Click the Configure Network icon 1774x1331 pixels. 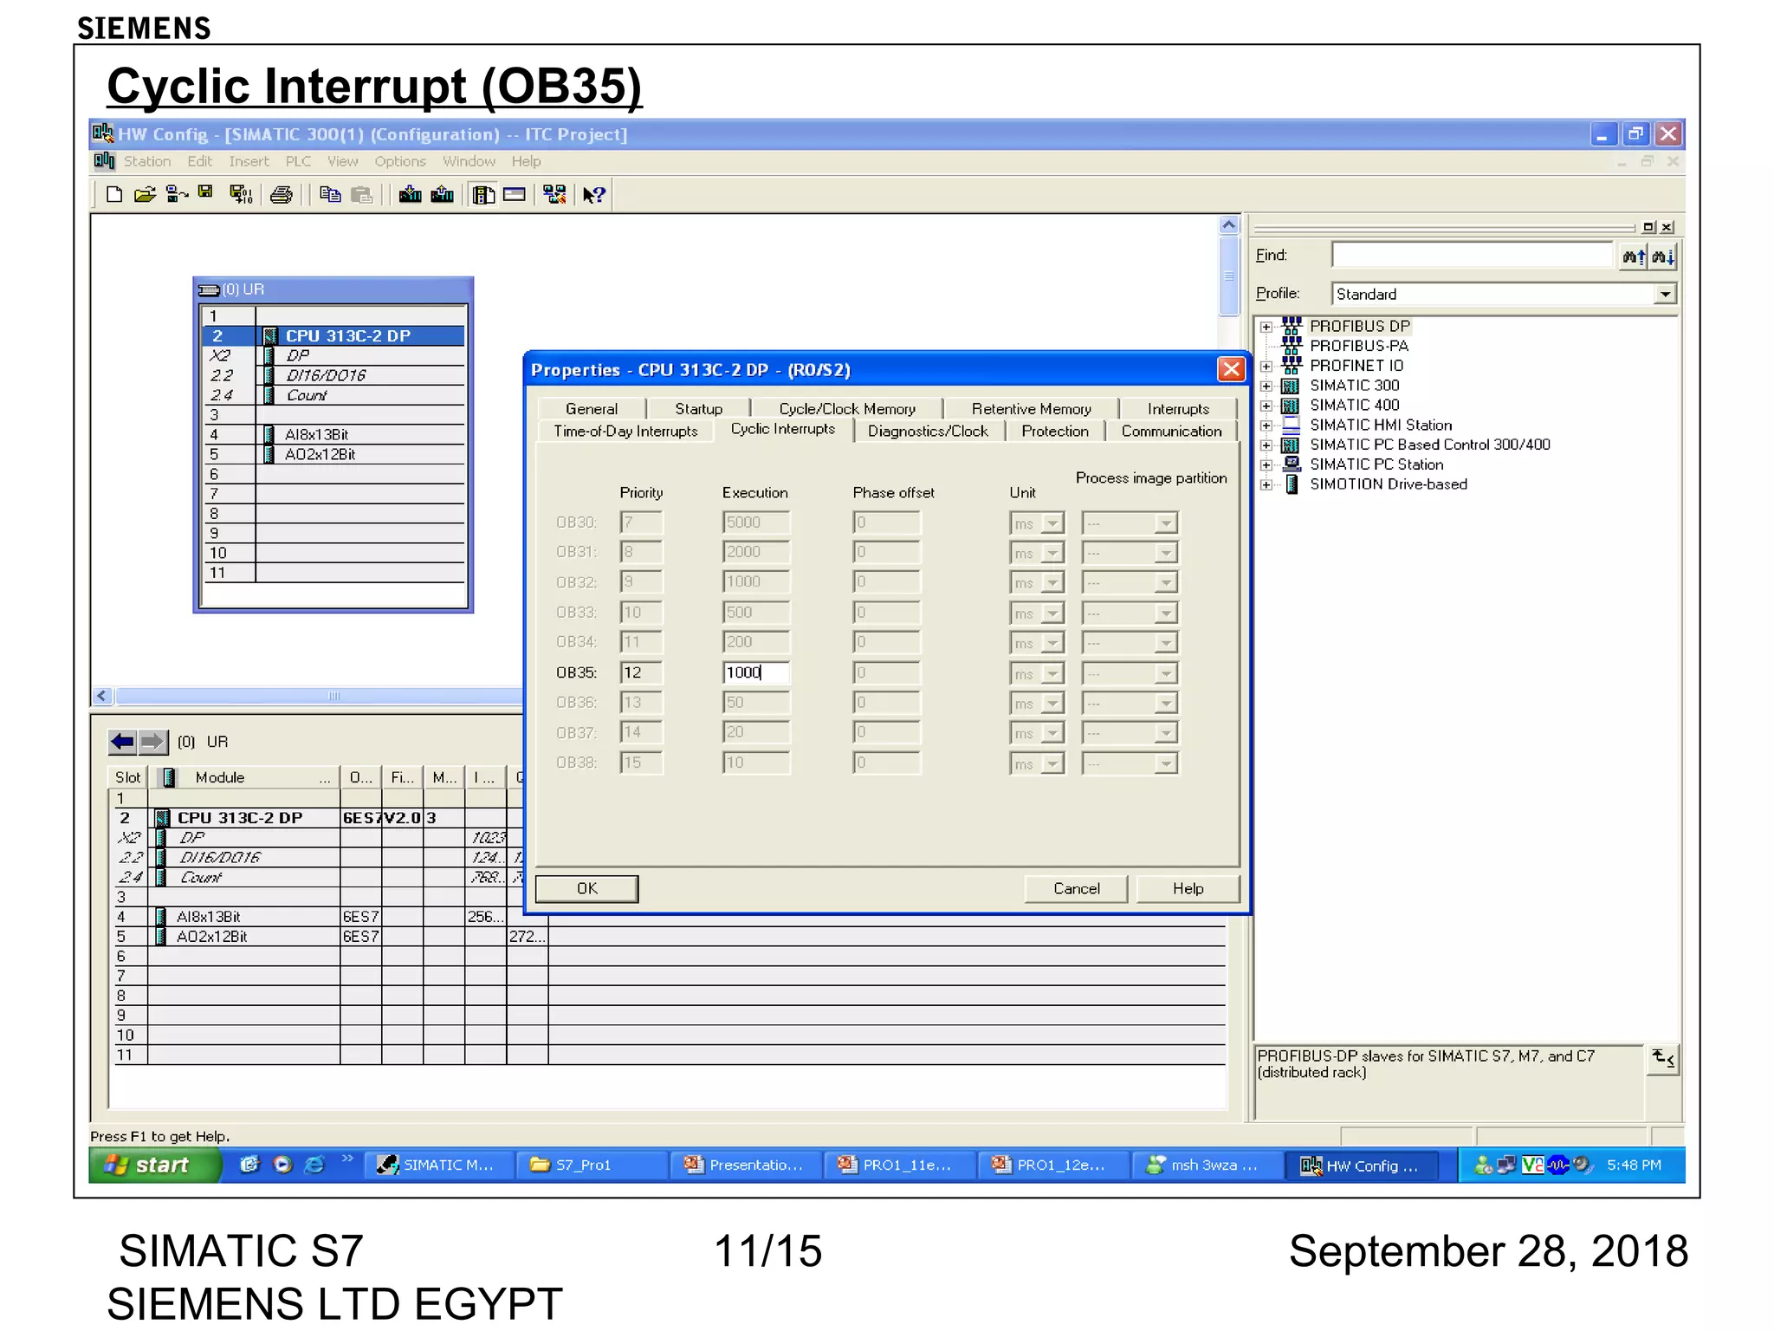(x=554, y=194)
